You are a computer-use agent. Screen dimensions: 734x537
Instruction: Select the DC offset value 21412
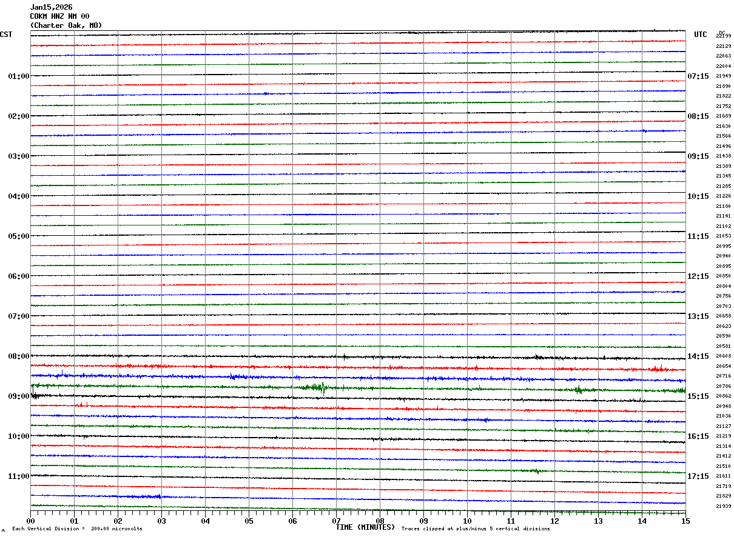click(724, 456)
